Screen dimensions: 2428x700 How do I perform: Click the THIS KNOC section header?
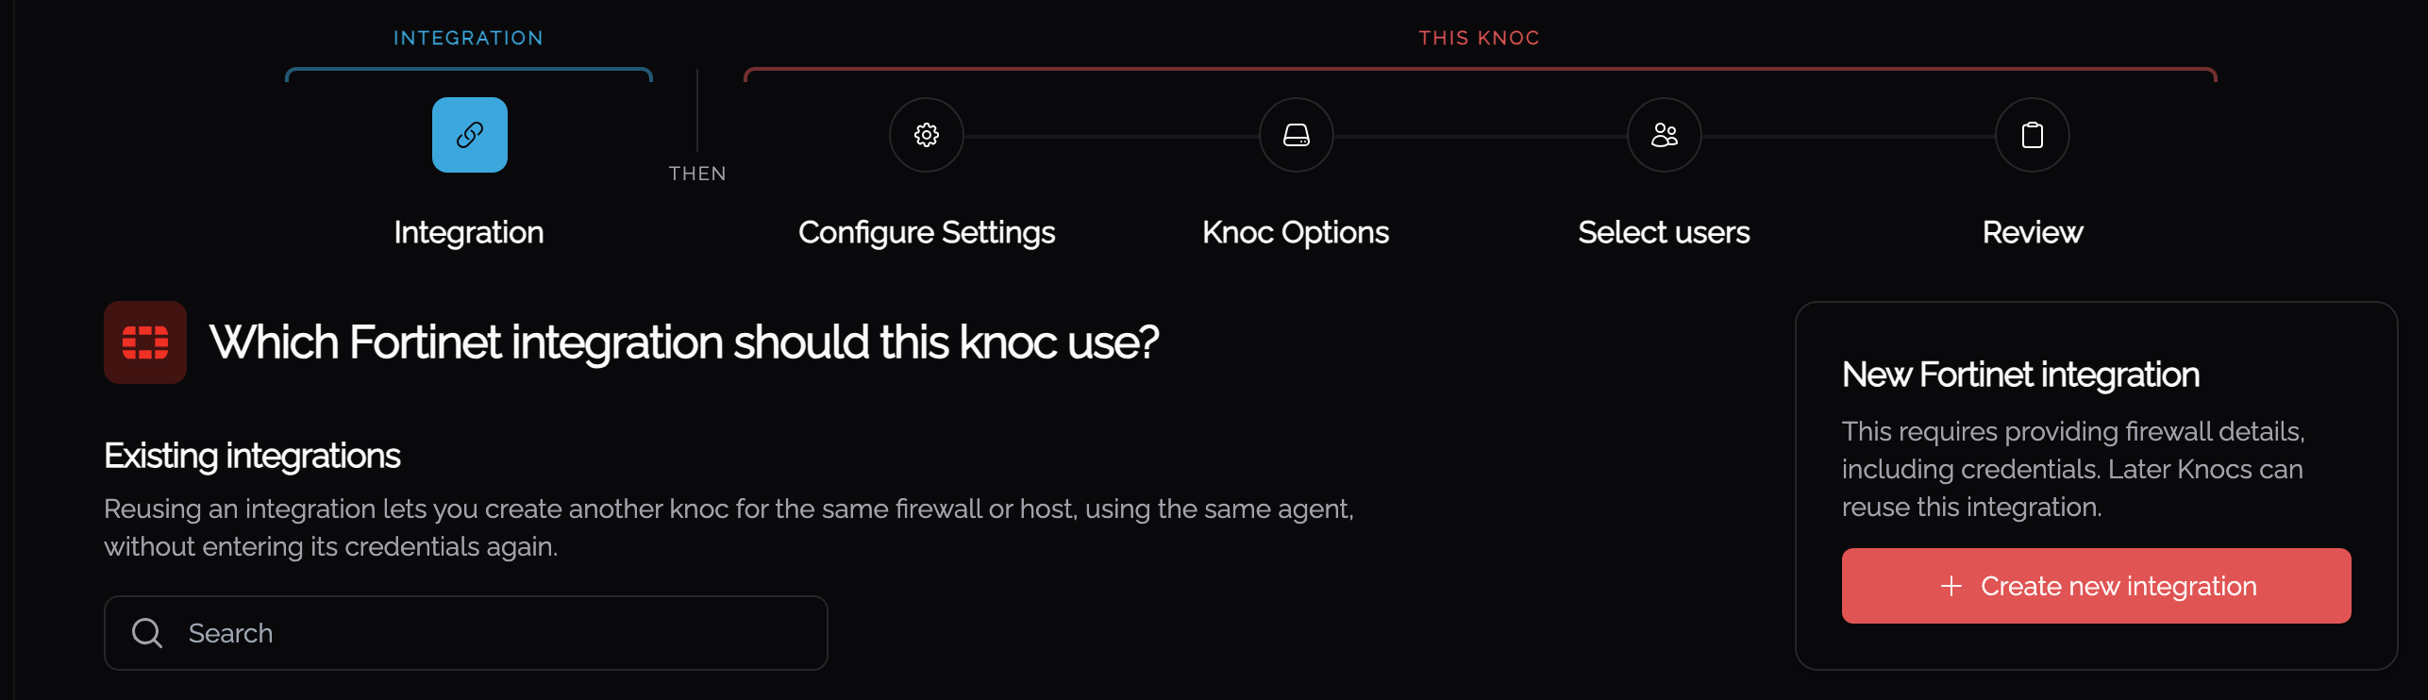1479,38
